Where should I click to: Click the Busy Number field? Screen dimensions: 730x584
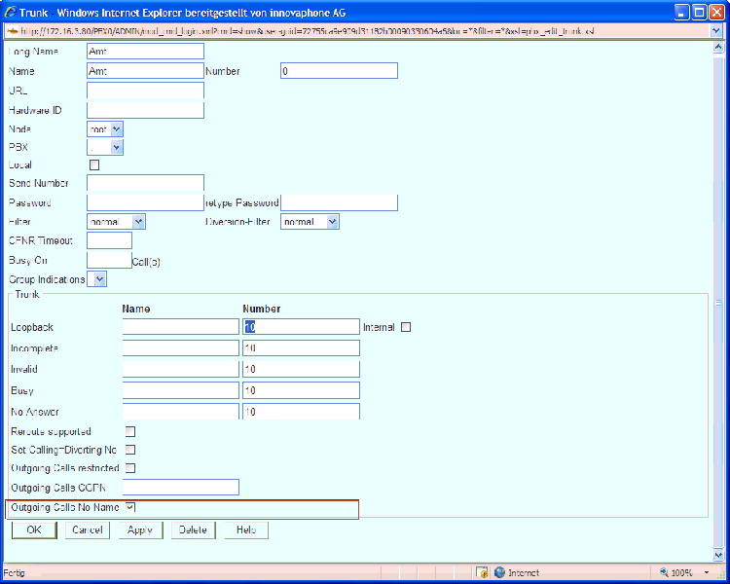pos(301,390)
